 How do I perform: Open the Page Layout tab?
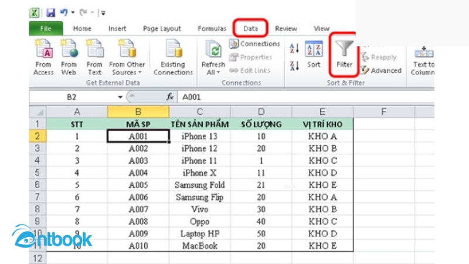162,28
